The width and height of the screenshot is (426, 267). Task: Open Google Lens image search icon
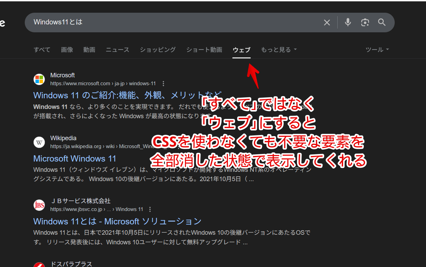365,22
